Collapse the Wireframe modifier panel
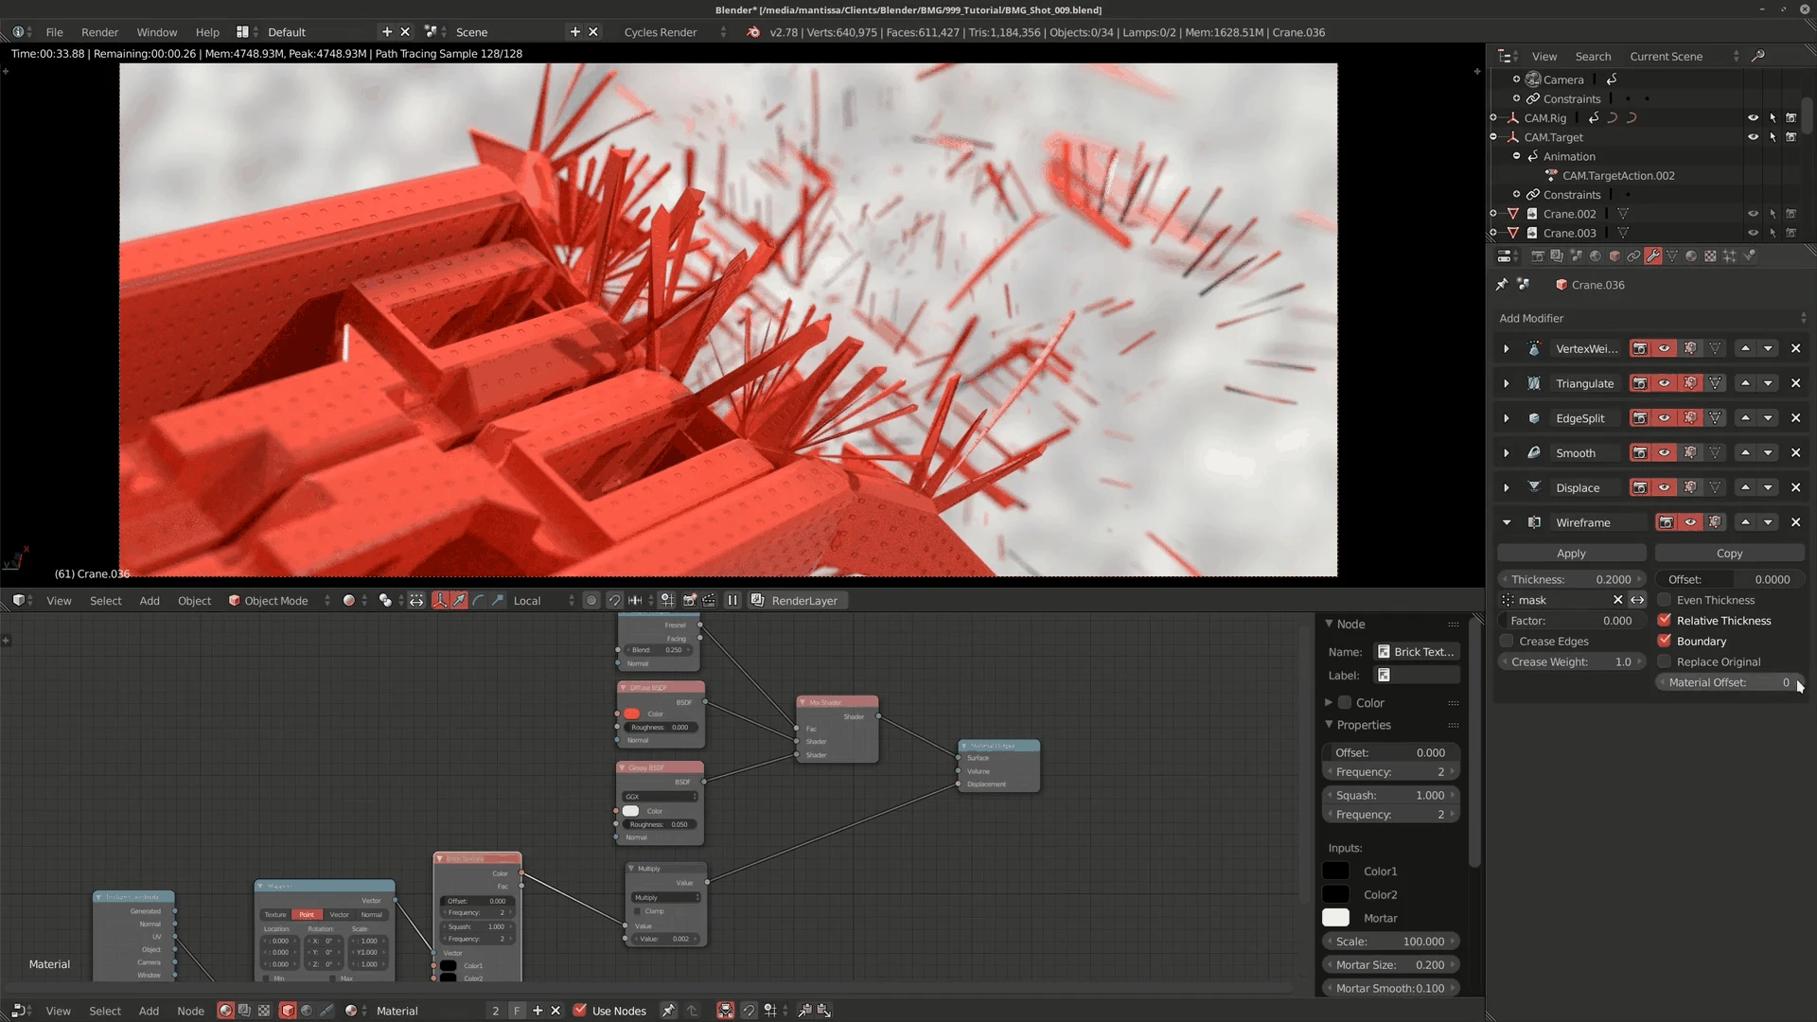 click(1507, 522)
